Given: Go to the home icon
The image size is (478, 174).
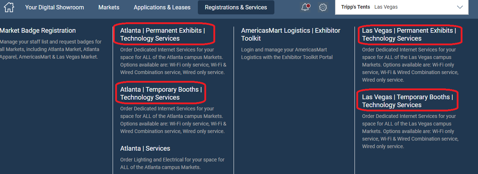Looking at the screenshot, I should (x=9, y=7).
